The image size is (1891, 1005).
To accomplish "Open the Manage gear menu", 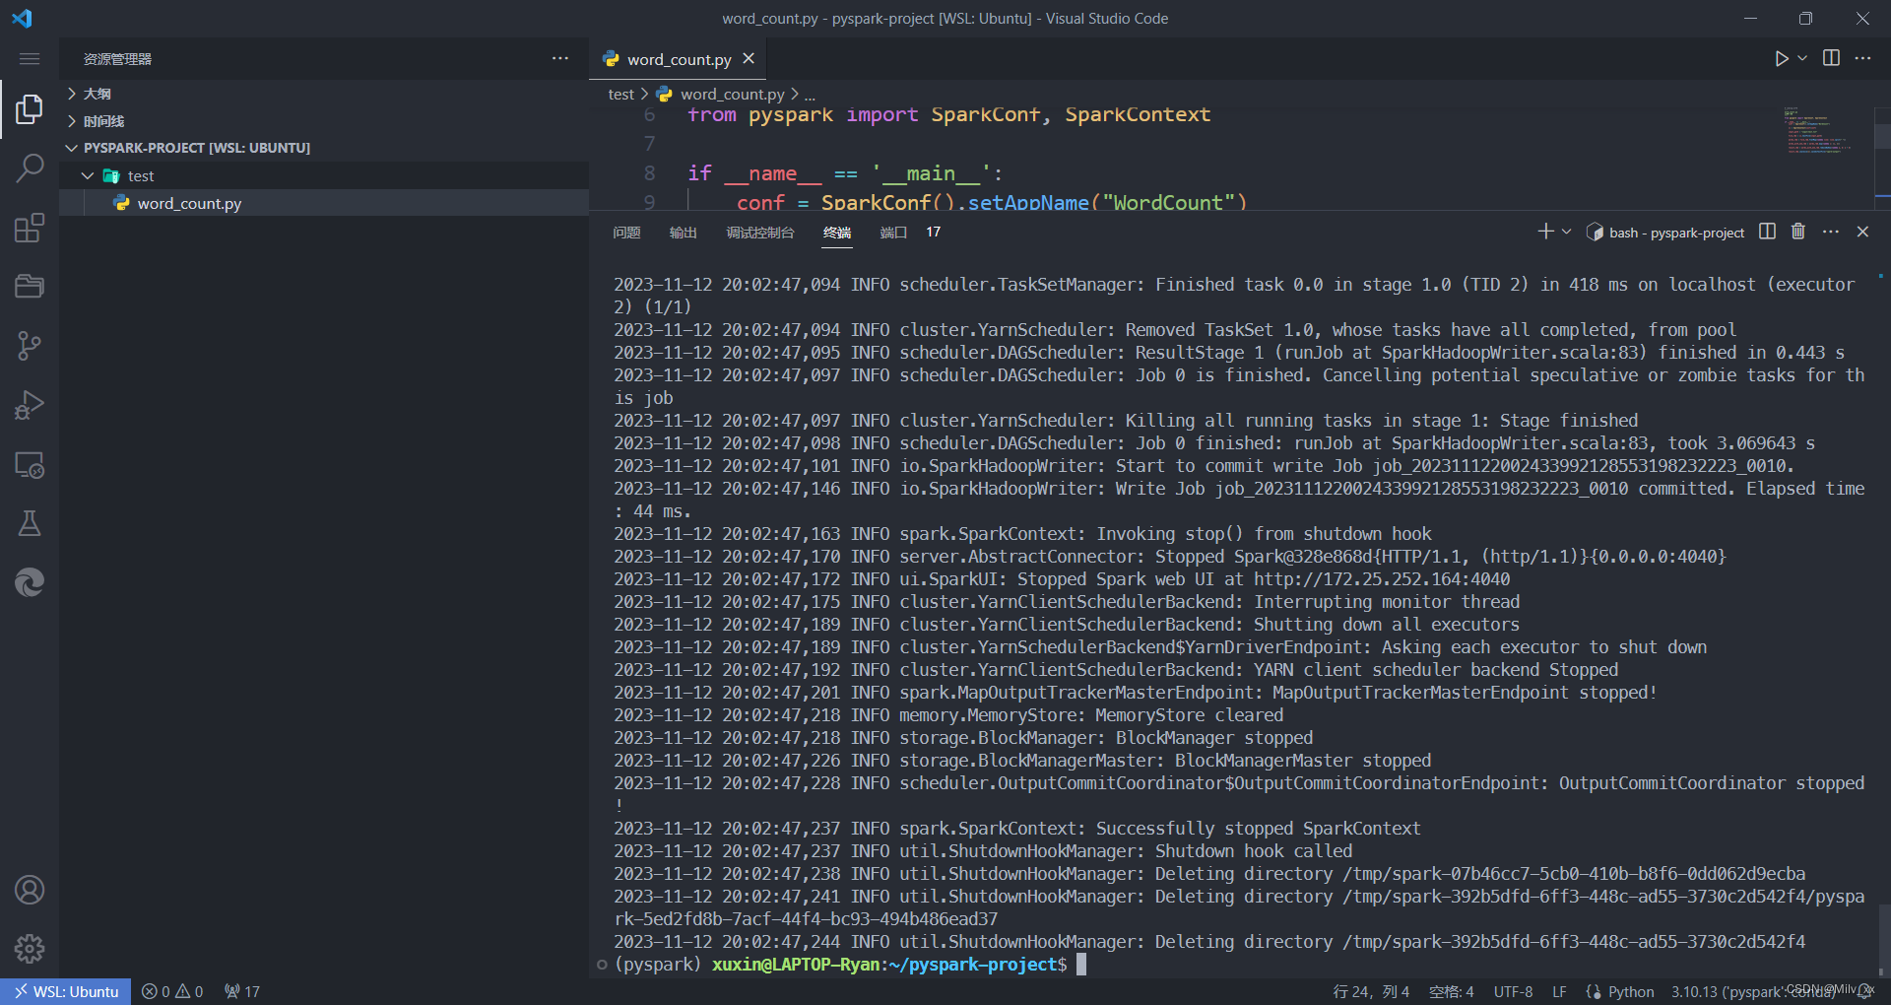I will point(29,948).
